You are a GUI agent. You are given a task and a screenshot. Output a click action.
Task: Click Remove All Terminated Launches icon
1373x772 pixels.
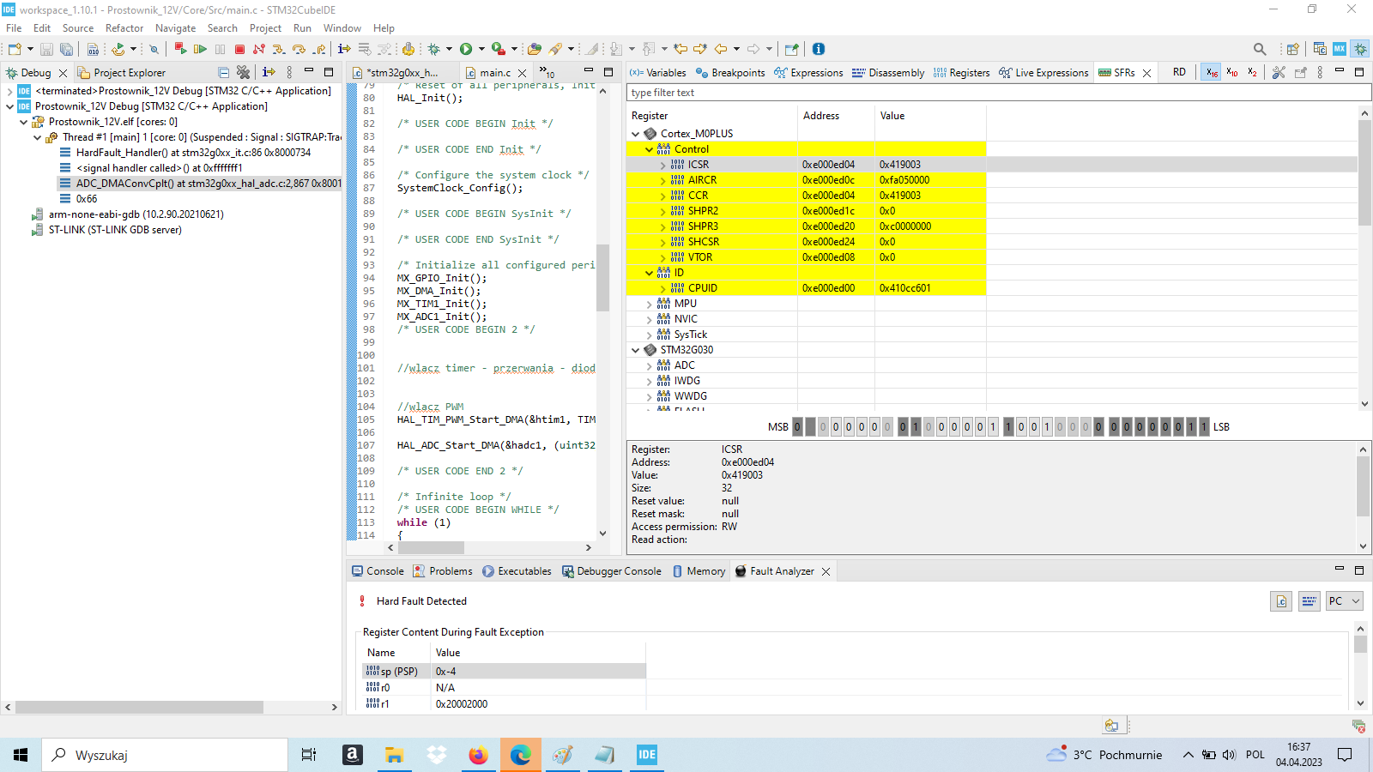pyautogui.click(x=243, y=72)
